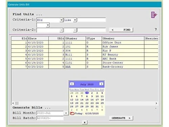Click the GENERATE button
This screenshot has height=127, width=169.
click(x=121, y=118)
